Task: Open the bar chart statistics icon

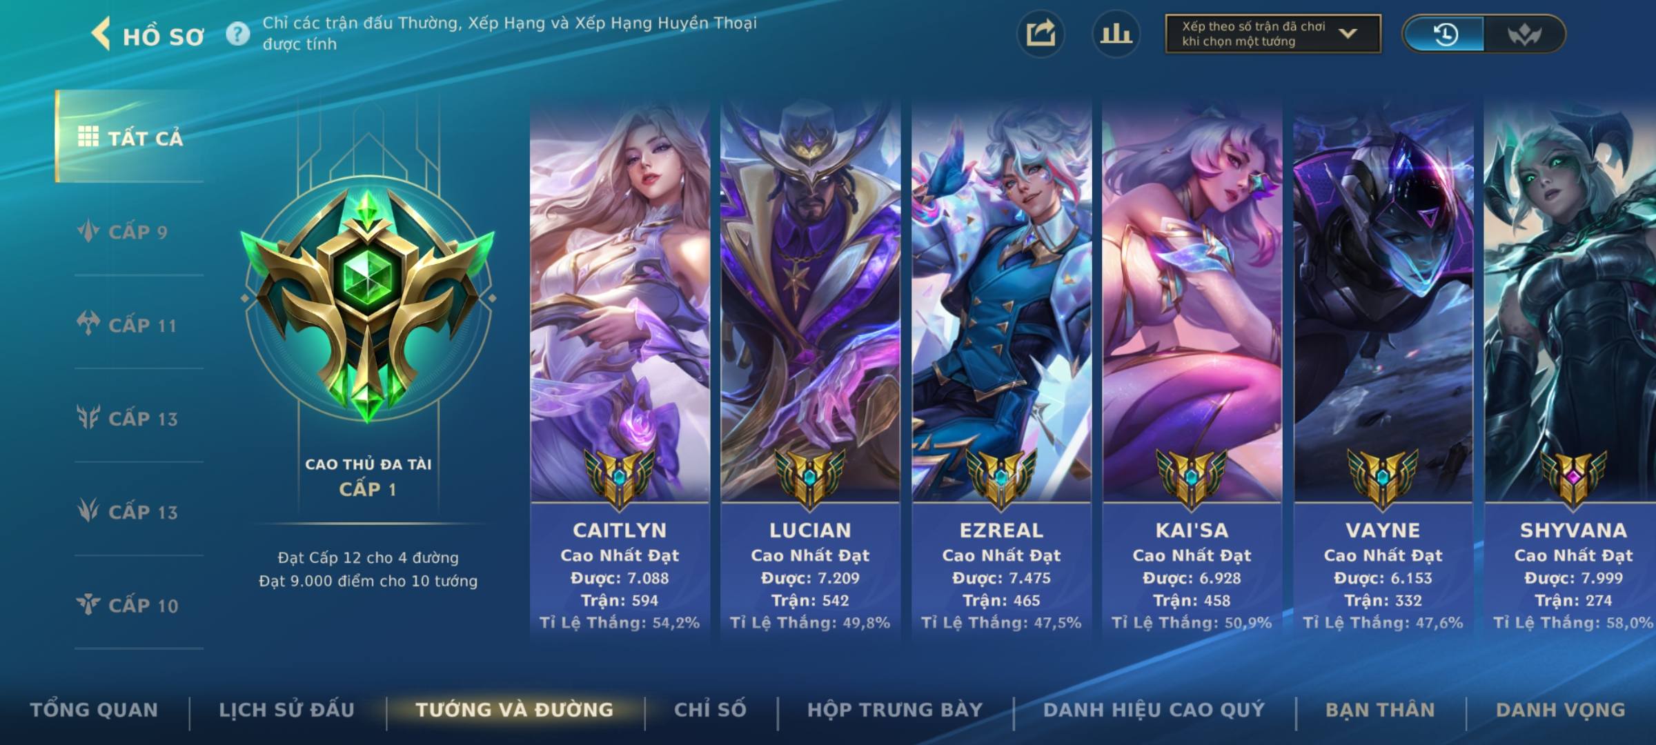Action: coord(1116,34)
